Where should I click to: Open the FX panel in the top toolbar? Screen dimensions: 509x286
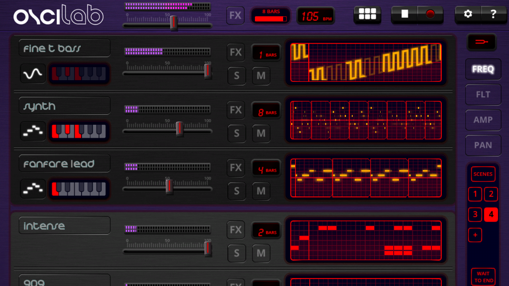pos(235,15)
